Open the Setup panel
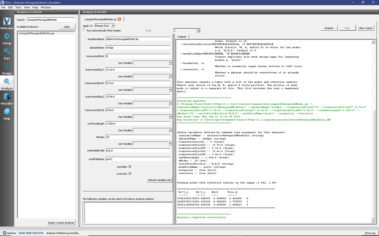Image resolution: width=379 pixels, height=236 pixels. point(7,38)
